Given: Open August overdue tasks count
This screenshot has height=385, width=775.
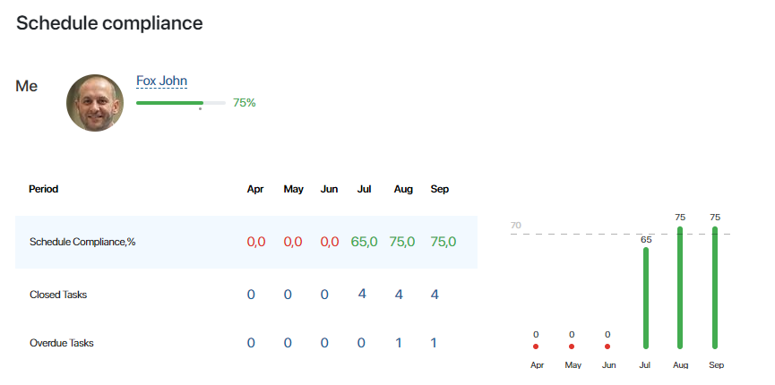Looking at the screenshot, I should (399, 343).
